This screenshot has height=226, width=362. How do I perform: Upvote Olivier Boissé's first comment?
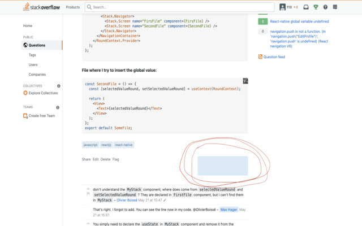click(88, 189)
